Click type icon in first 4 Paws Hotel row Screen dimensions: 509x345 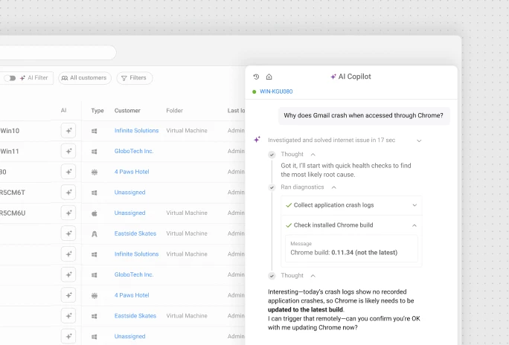(95, 172)
